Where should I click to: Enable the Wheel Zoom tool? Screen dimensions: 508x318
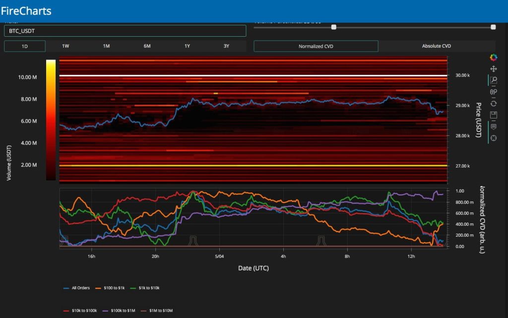tap(493, 92)
